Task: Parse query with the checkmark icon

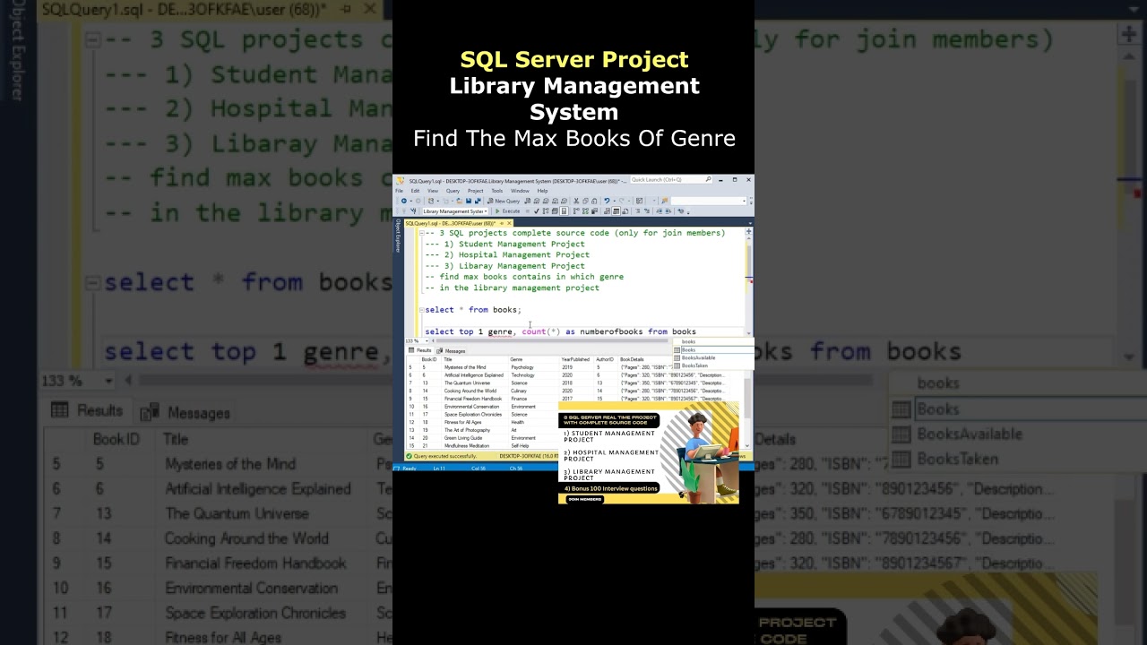Action: [x=537, y=211]
